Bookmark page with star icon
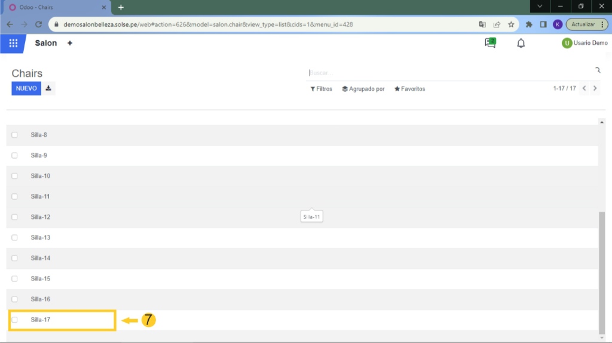This screenshot has width=612, height=343. 511,24
